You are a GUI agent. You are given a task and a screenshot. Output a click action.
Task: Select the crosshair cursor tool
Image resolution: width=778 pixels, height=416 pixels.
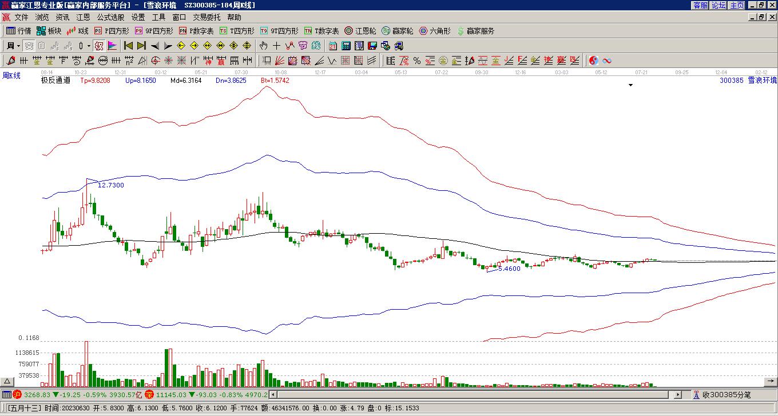coord(277,46)
